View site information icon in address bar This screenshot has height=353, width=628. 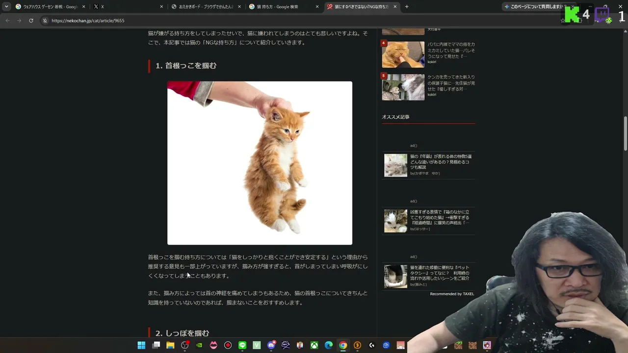click(45, 21)
